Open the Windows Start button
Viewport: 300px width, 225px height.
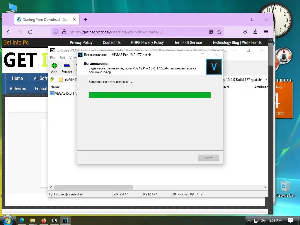pyautogui.click(x=8, y=220)
